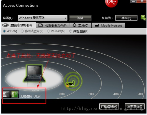Click the 80% signal range label
This screenshot has width=147, height=115.
click(x=62, y=94)
